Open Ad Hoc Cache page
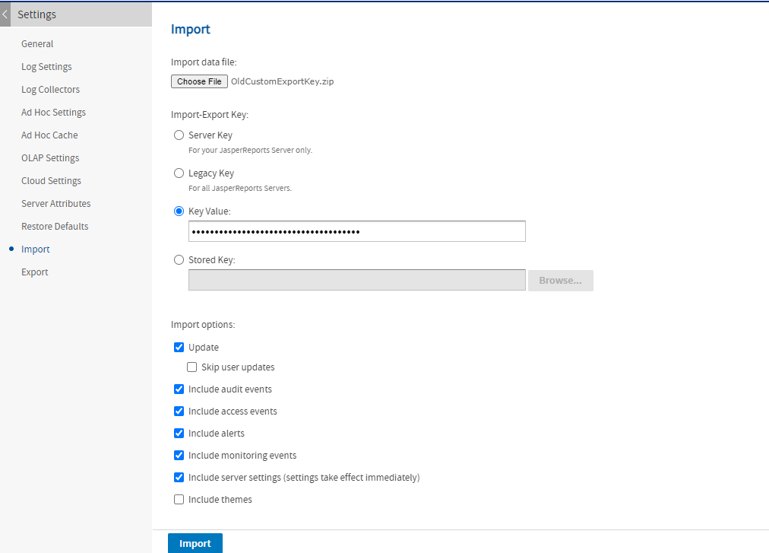Viewport: 769px width, 553px height. click(x=49, y=135)
